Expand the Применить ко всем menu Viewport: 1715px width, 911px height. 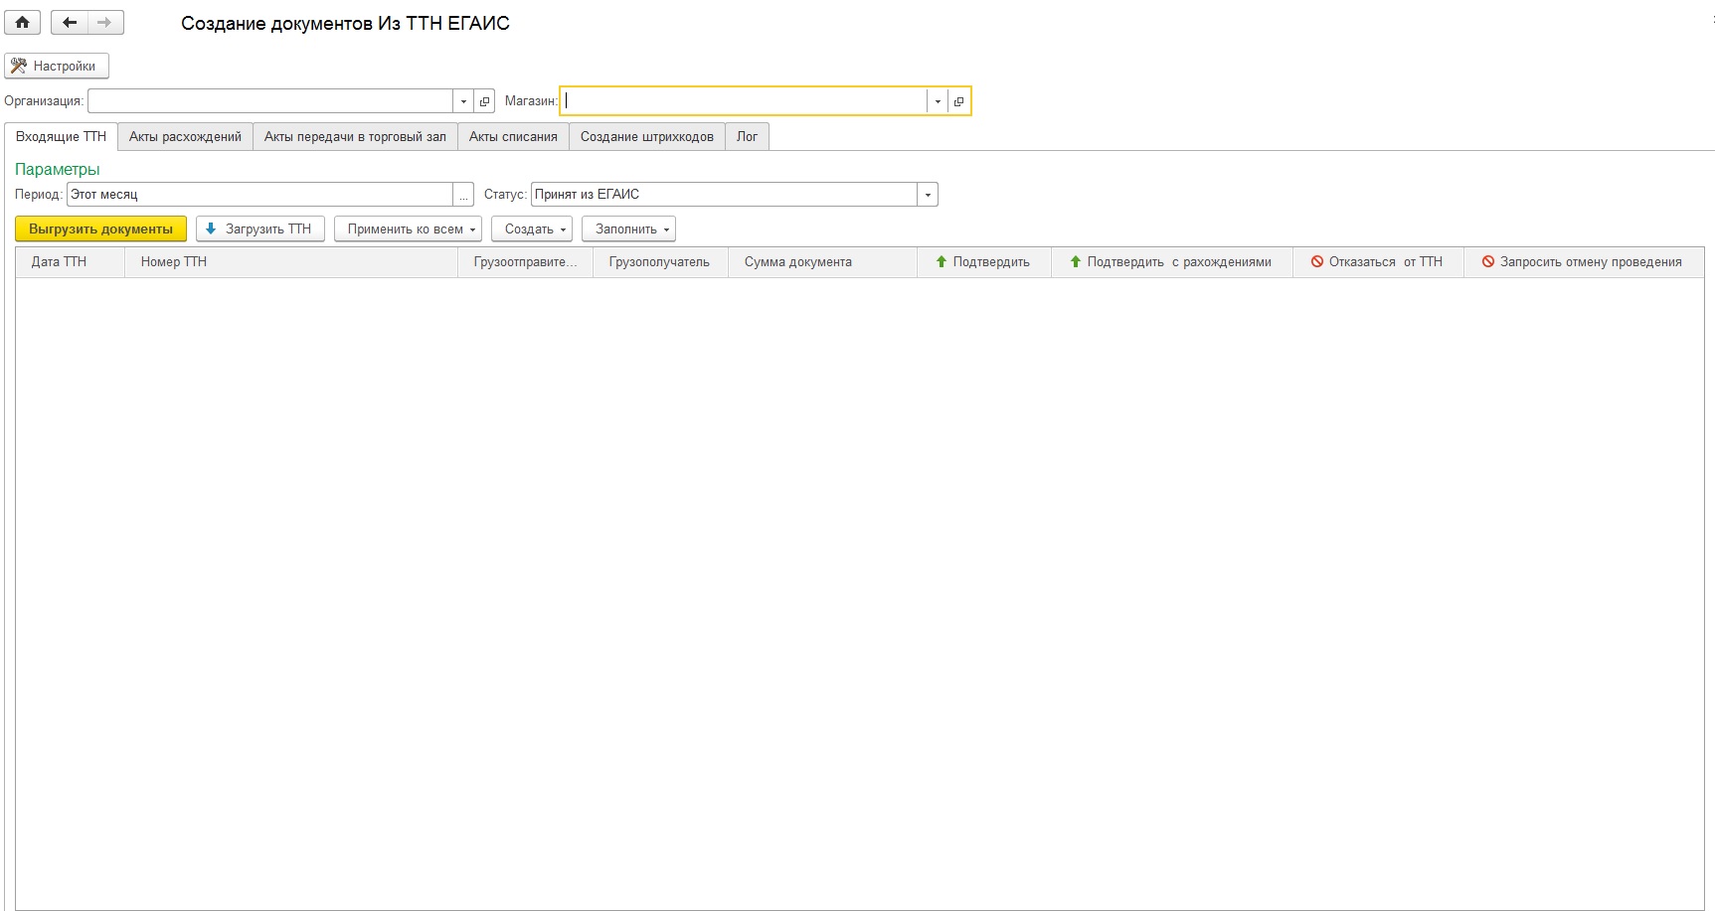408,229
